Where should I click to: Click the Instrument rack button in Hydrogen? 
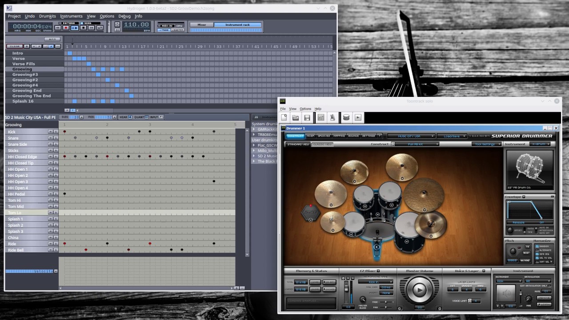click(237, 25)
